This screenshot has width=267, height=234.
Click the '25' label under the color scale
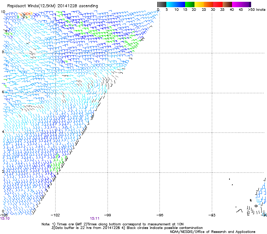[204, 10]
